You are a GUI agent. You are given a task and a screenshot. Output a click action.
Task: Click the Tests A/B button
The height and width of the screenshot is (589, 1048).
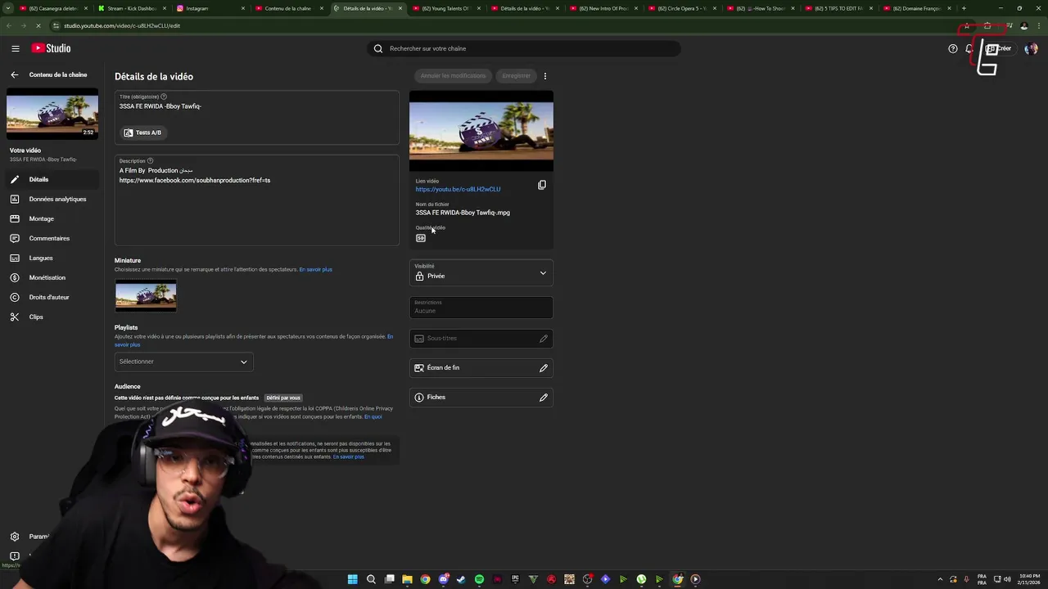tap(143, 133)
